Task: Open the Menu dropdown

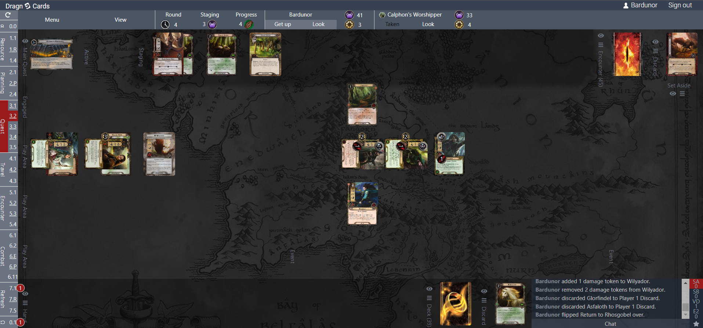Action: (52, 20)
